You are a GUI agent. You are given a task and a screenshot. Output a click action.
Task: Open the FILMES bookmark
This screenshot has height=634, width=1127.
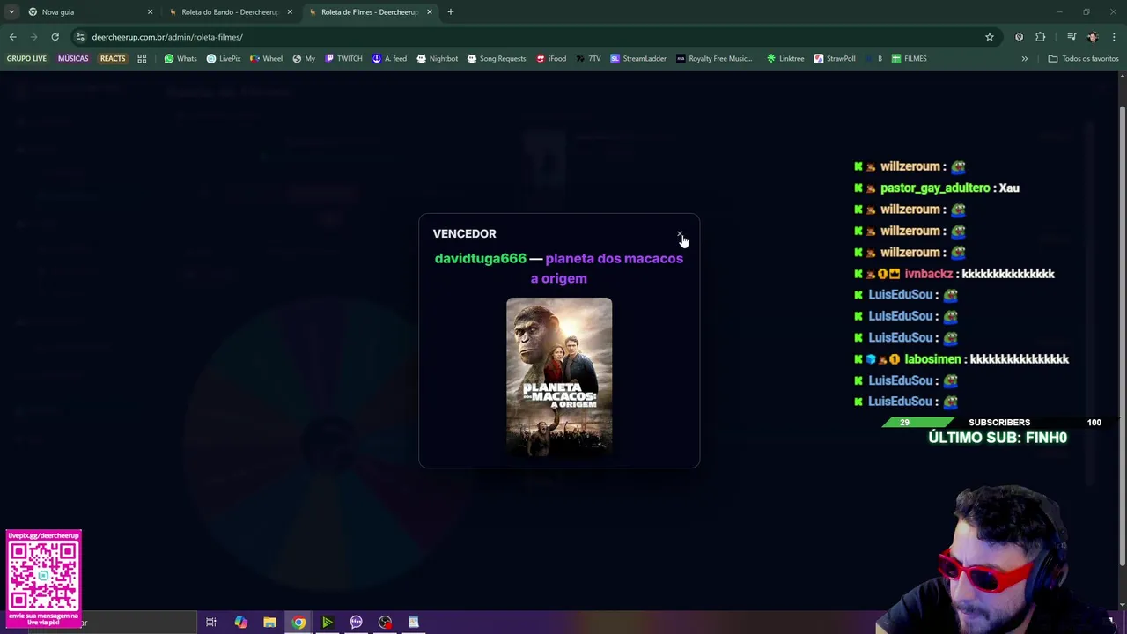[x=909, y=59]
